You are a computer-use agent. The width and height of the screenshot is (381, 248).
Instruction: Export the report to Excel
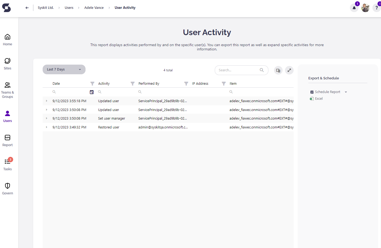318,98
